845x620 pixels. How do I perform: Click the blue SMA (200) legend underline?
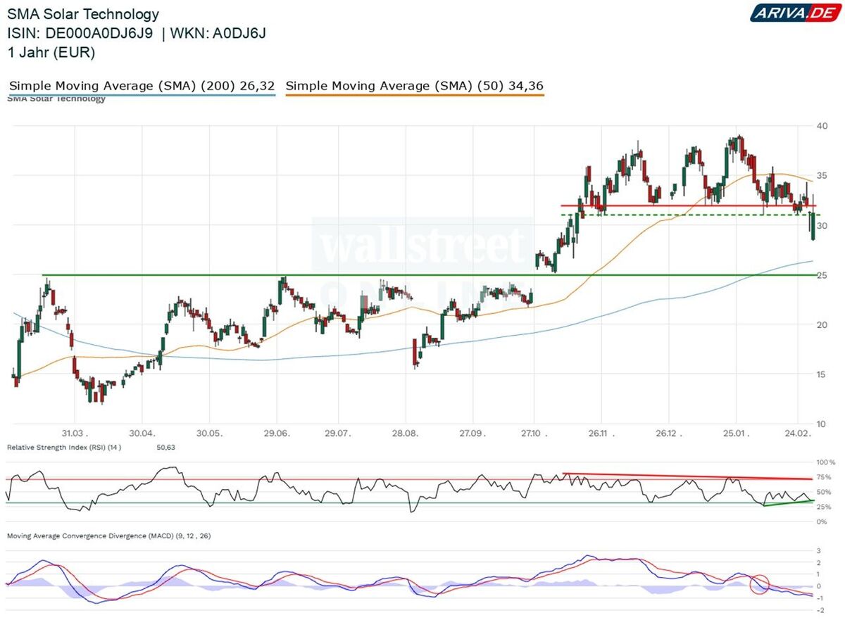(x=142, y=94)
